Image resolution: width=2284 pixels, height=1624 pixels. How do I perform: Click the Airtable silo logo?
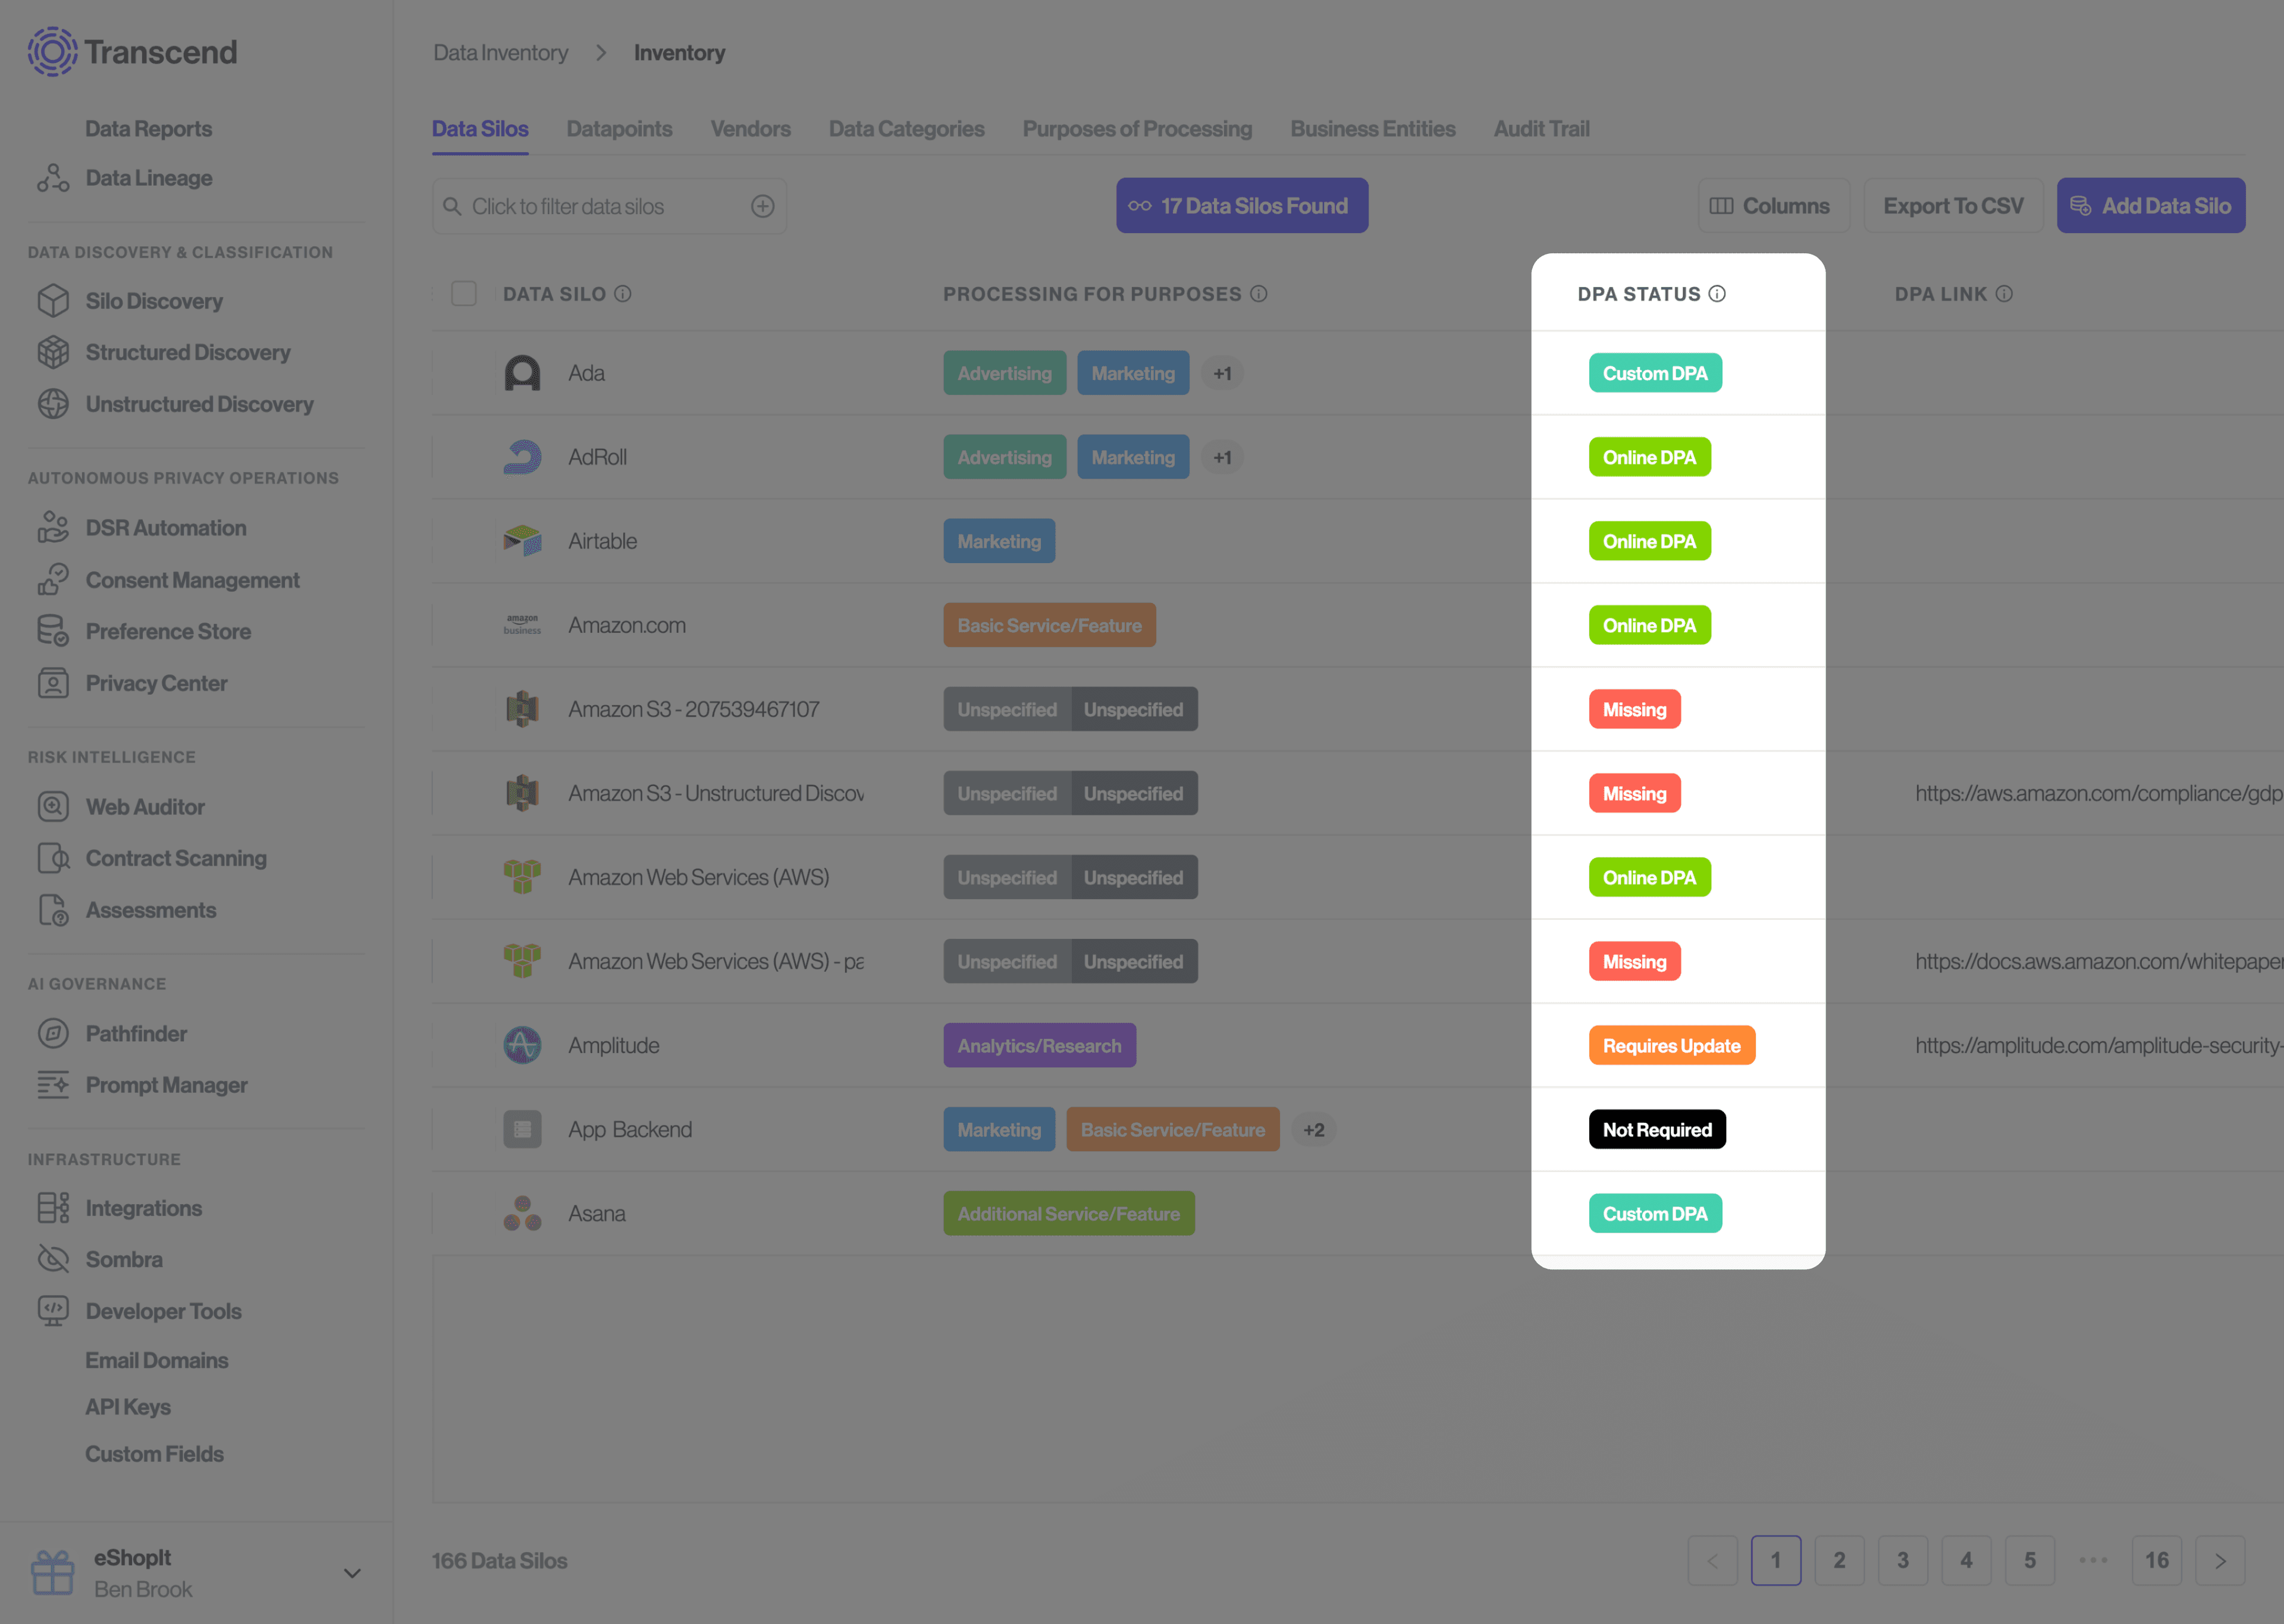522,541
